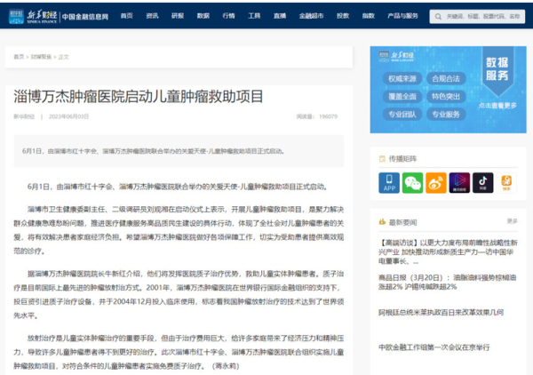533x375 pixels.
Task: Open the orange Kuaishou icon in 传播矩阵
Action: tap(506, 183)
